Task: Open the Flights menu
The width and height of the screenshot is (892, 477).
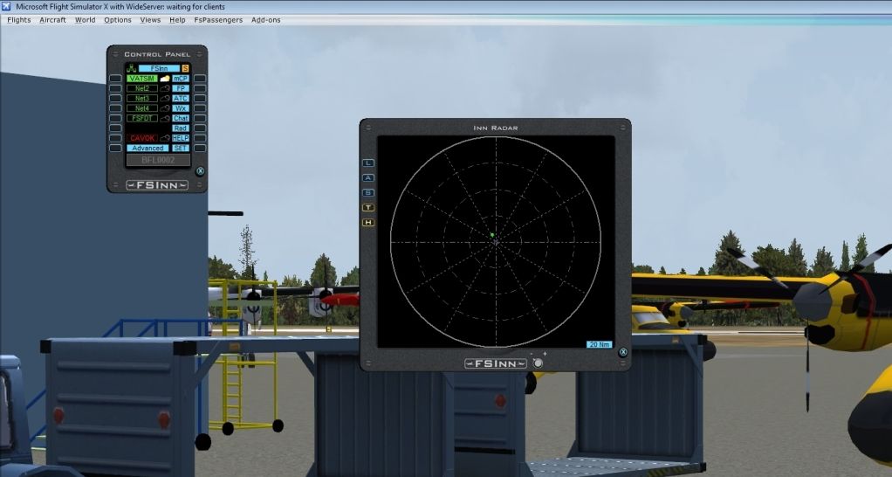Action: tap(19, 20)
